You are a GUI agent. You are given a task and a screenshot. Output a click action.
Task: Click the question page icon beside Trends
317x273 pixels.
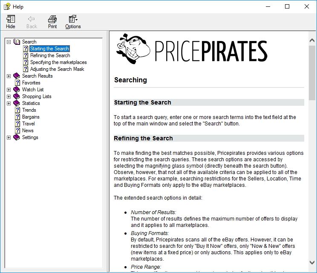(17, 110)
